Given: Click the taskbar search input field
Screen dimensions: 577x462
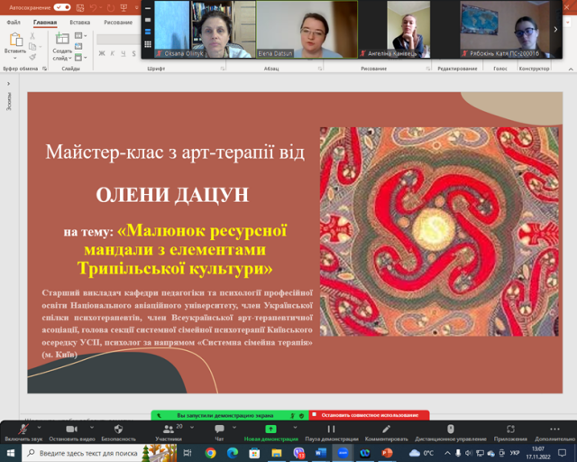Looking at the screenshot, I should click(99, 453).
